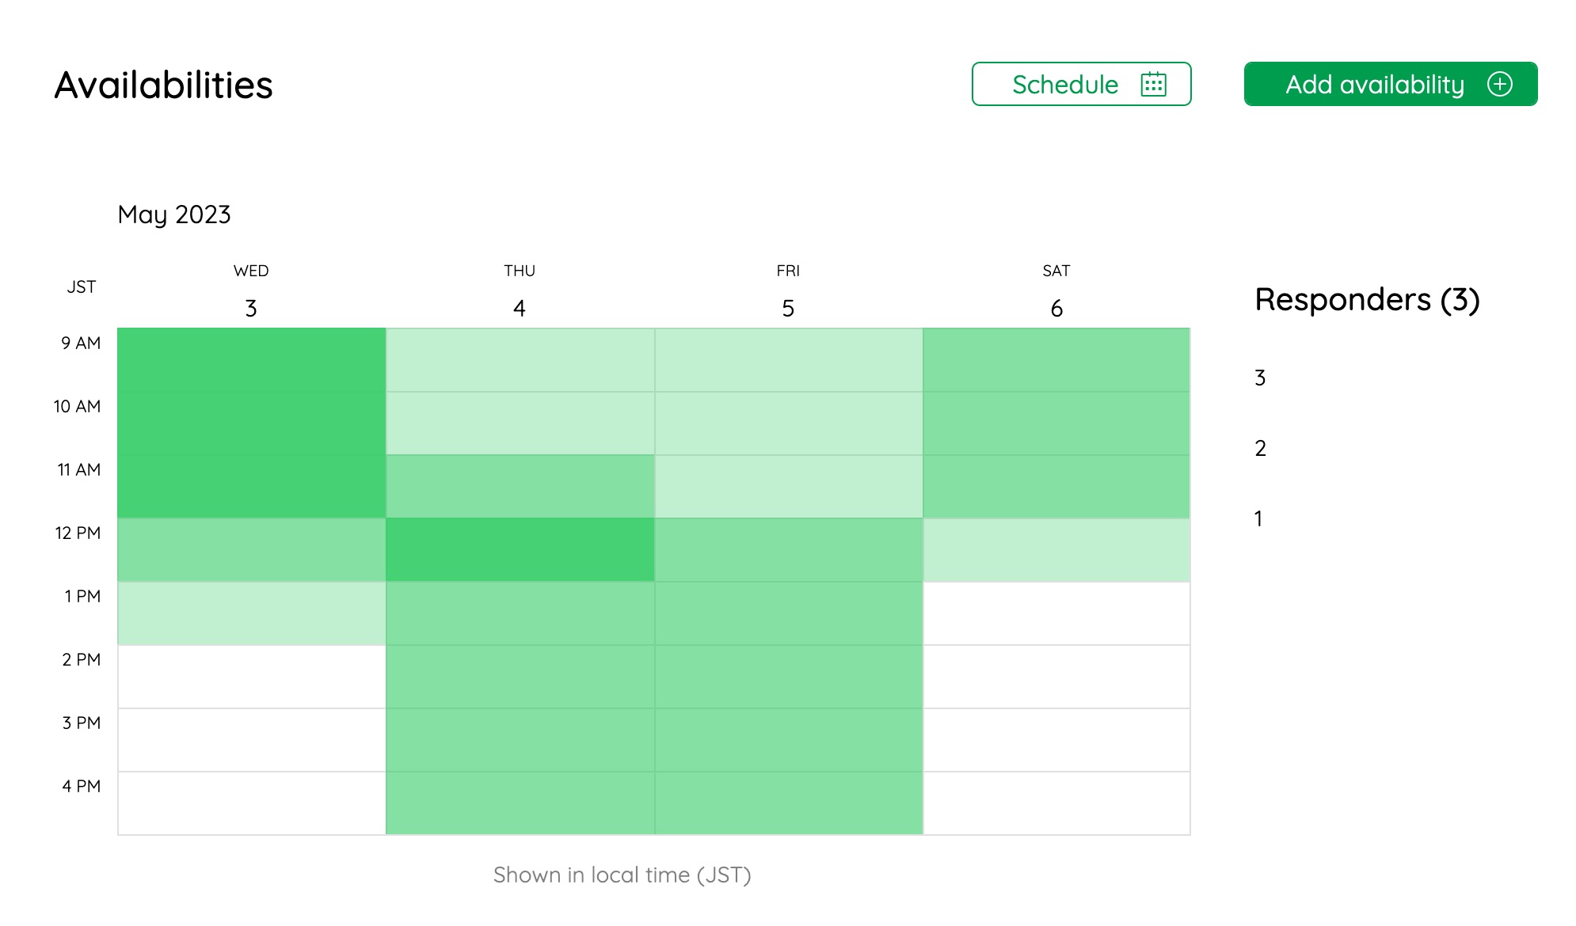This screenshot has width=1576, height=926.
Task: Click the Friday 11 AM slot
Action: (x=788, y=487)
